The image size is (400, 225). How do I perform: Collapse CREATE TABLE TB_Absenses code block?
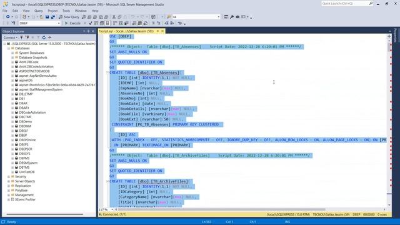107,72
